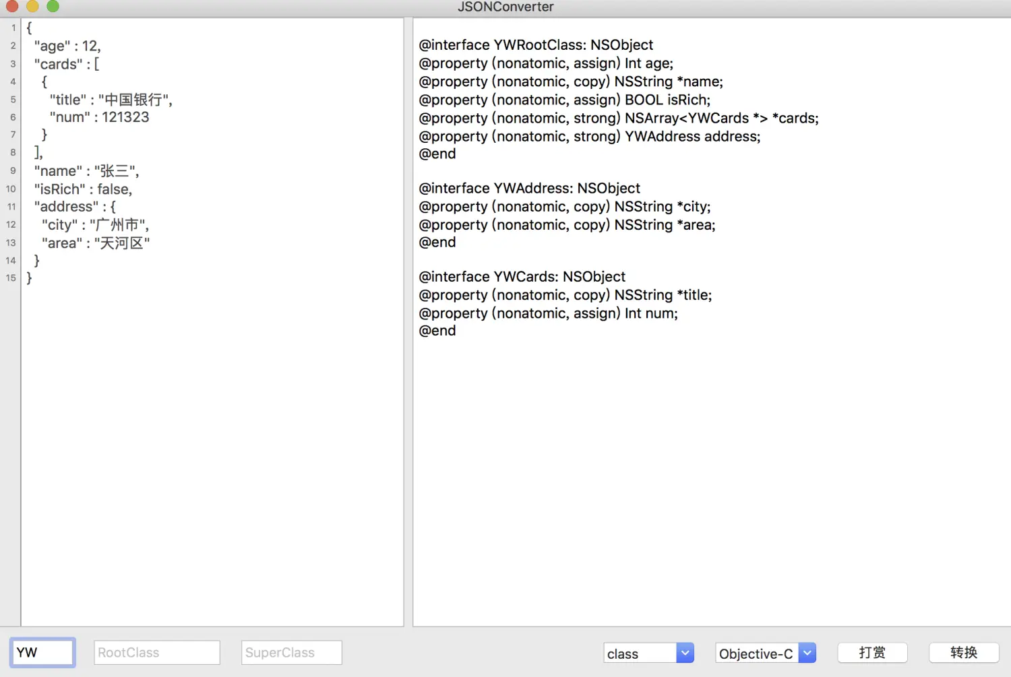The image size is (1011, 677).
Task: Click the "cards" : [ line
Action: [67, 64]
